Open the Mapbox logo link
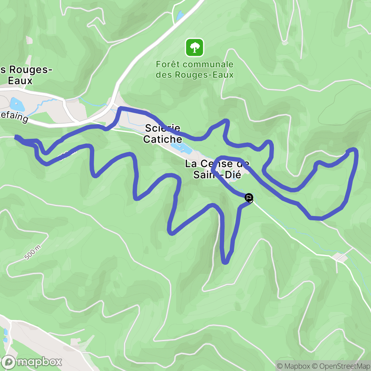Image resolution: width=371 pixels, height=371 pixels. tap(32, 362)
